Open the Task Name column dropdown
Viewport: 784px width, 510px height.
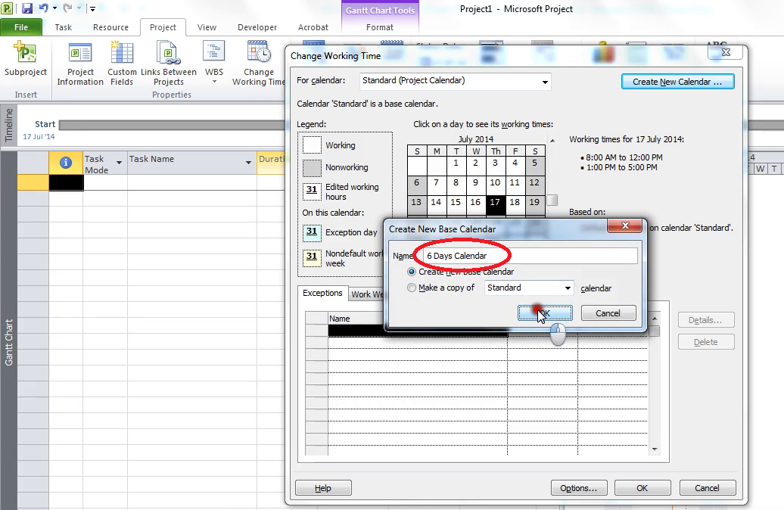point(247,162)
